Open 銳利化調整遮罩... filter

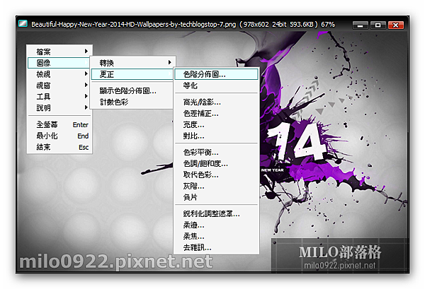coord(216,214)
